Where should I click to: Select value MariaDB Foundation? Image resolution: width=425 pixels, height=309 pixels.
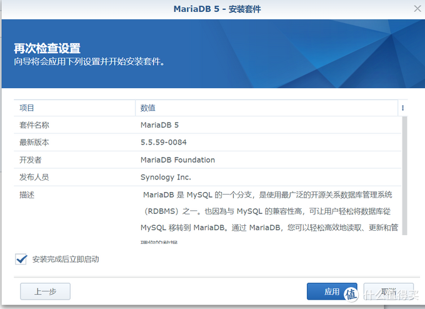click(x=177, y=160)
